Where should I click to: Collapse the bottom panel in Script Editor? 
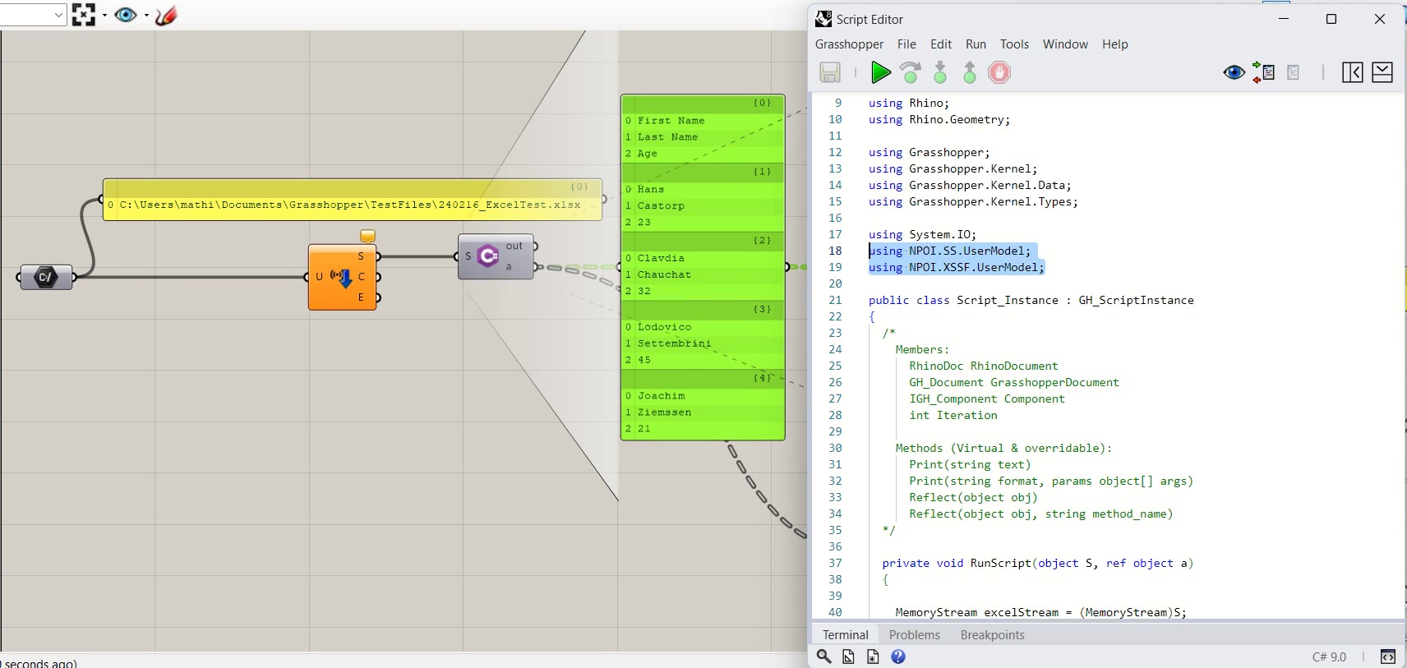(1382, 73)
